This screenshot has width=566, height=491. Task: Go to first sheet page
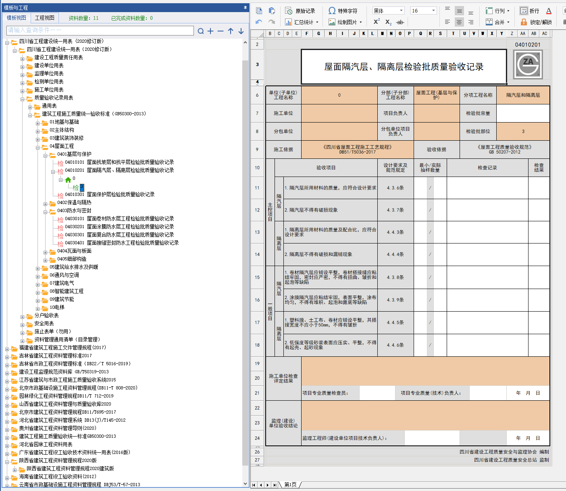[x=254, y=485]
